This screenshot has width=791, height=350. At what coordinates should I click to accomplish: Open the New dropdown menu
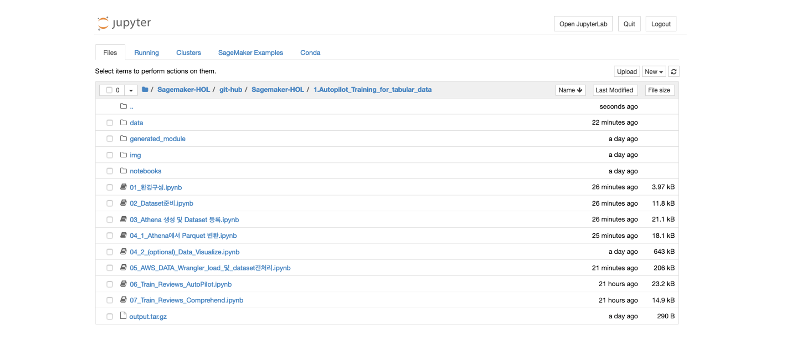pyautogui.click(x=654, y=72)
